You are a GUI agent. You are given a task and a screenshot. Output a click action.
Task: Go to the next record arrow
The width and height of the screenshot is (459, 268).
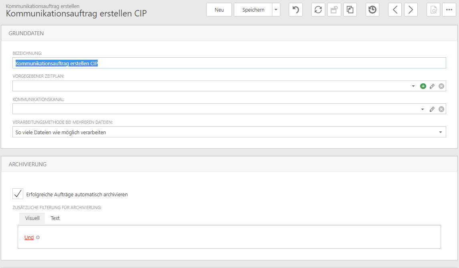click(x=411, y=10)
